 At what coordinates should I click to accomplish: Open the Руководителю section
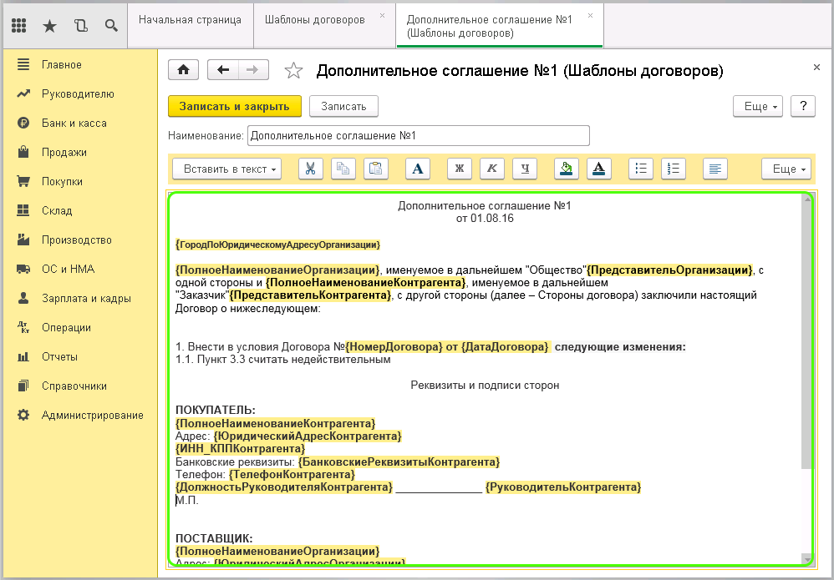tap(79, 94)
